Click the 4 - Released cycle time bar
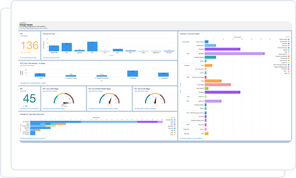 pyautogui.click(x=132, y=73)
